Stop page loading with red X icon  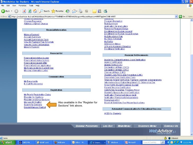[x=24, y=11]
